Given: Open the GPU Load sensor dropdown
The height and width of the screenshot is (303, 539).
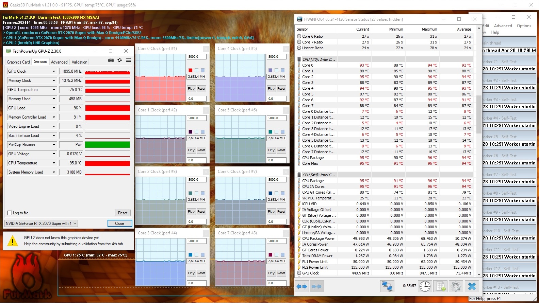Looking at the screenshot, I should [x=54, y=108].
